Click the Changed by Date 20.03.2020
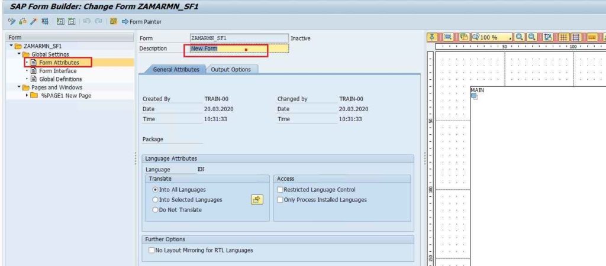Screen dimensions: 606x266 (x=354, y=109)
